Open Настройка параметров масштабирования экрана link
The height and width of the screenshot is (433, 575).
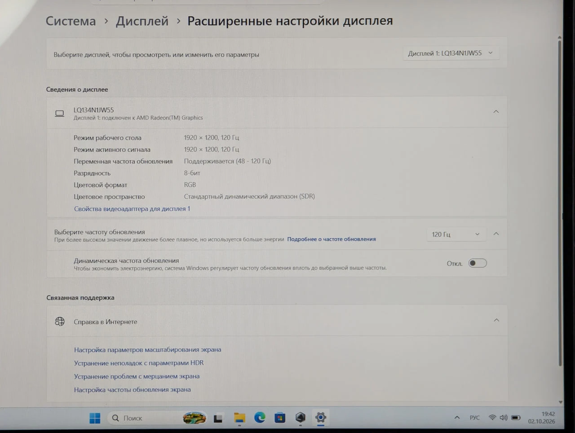click(x=148, y=349)
